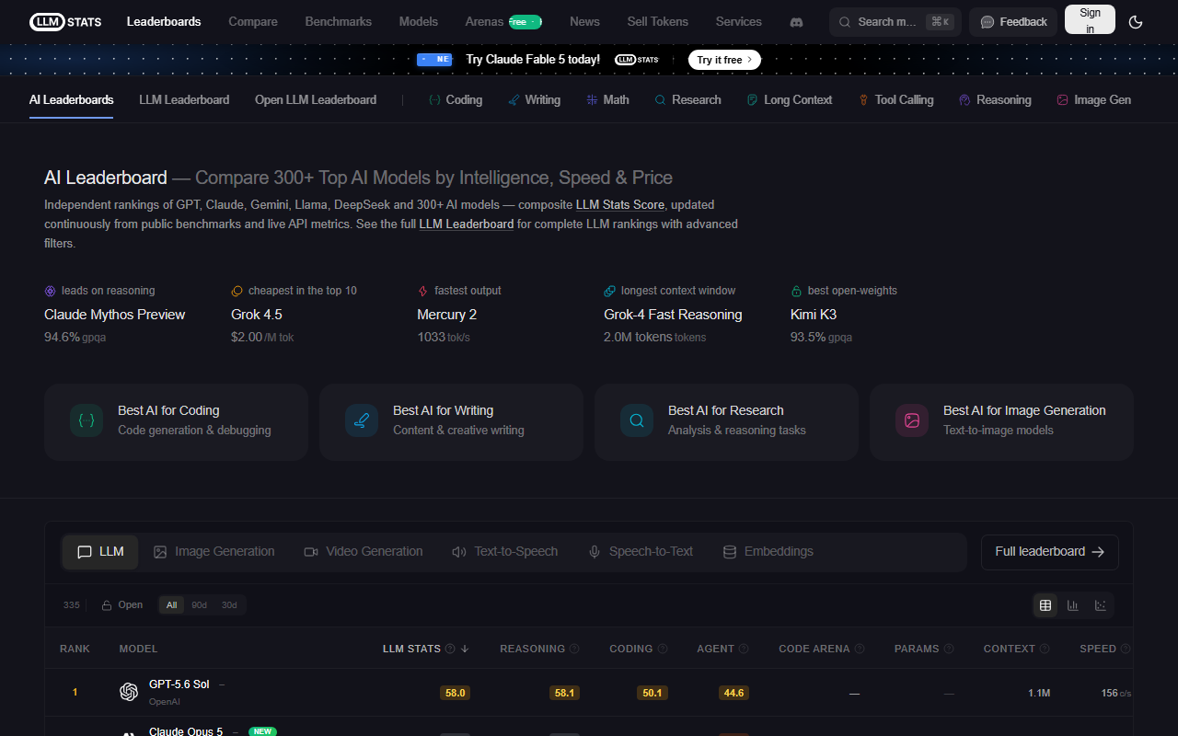
Task: Open the Discord icon link
Action: (x=796, y=22)
